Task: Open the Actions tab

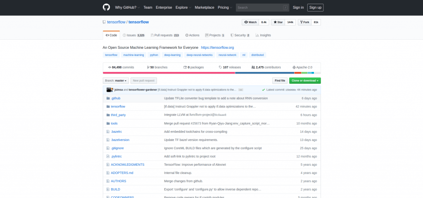Action: (192, 35)
